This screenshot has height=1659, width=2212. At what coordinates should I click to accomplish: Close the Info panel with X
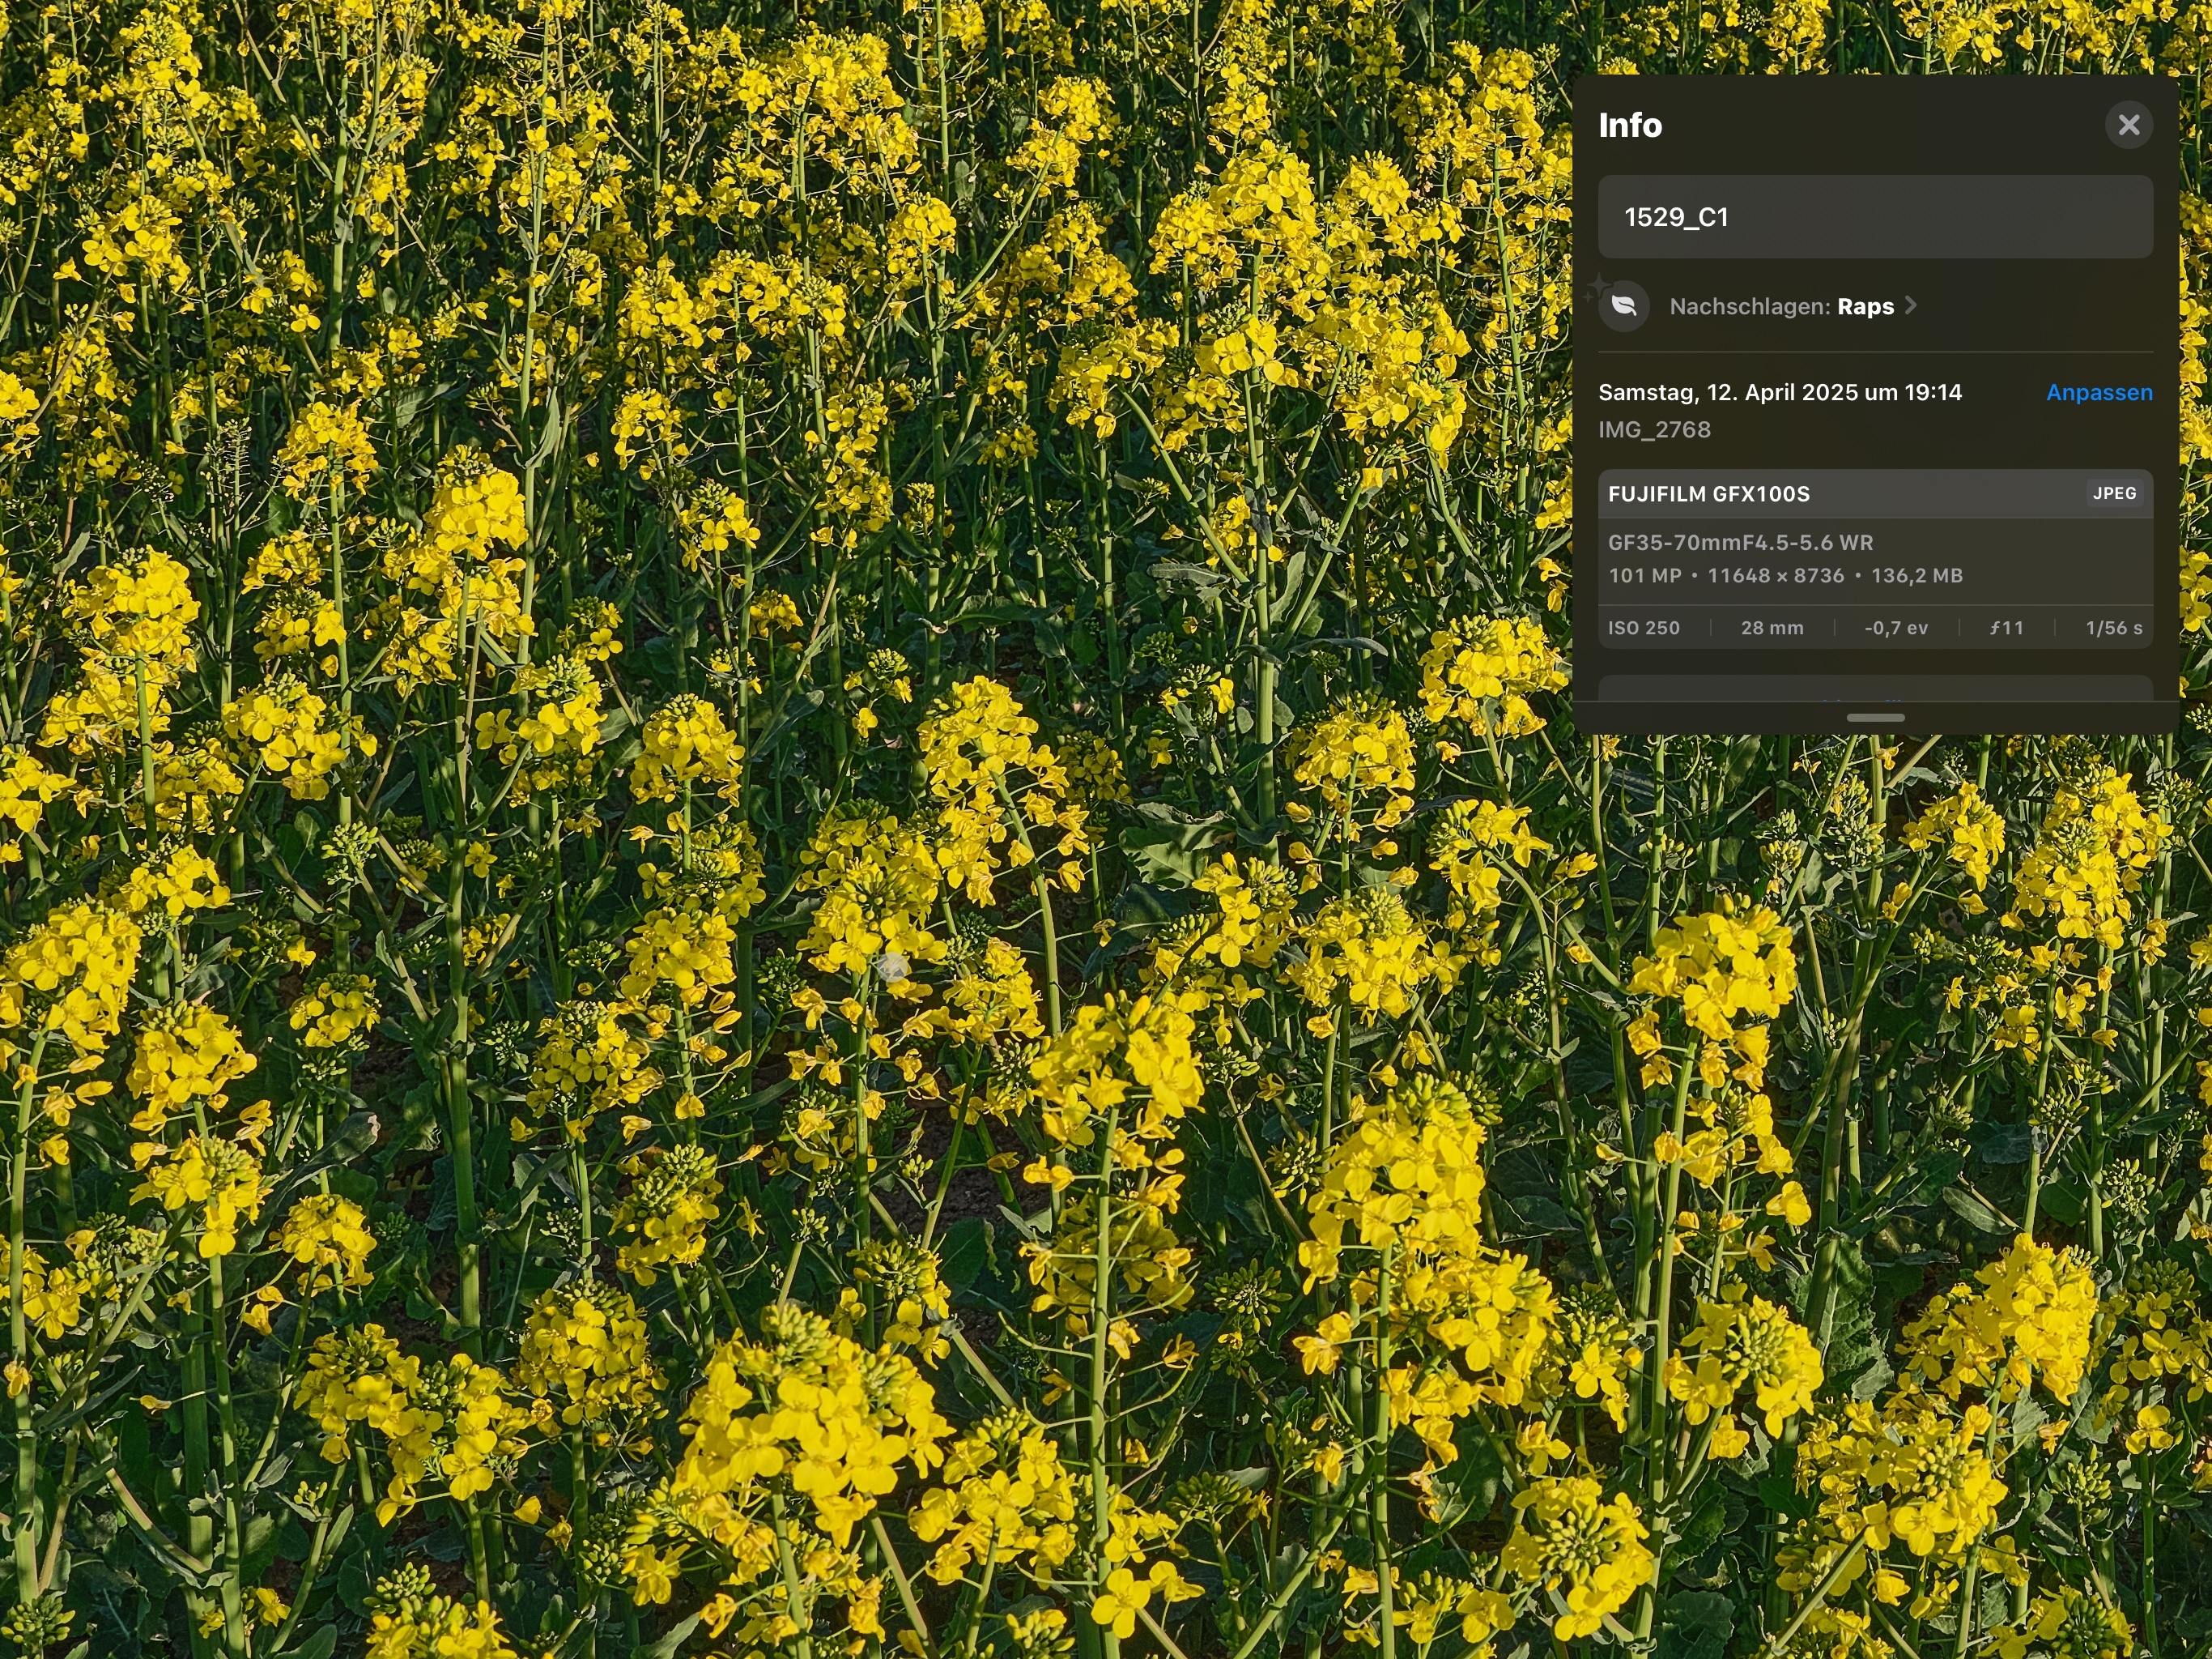click(x=2128, y=125)
